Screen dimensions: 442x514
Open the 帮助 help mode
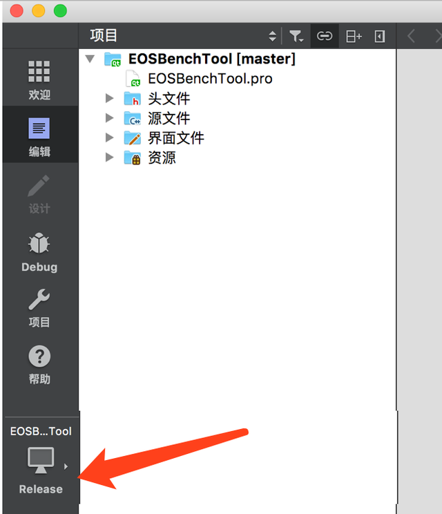click(39, 365)
